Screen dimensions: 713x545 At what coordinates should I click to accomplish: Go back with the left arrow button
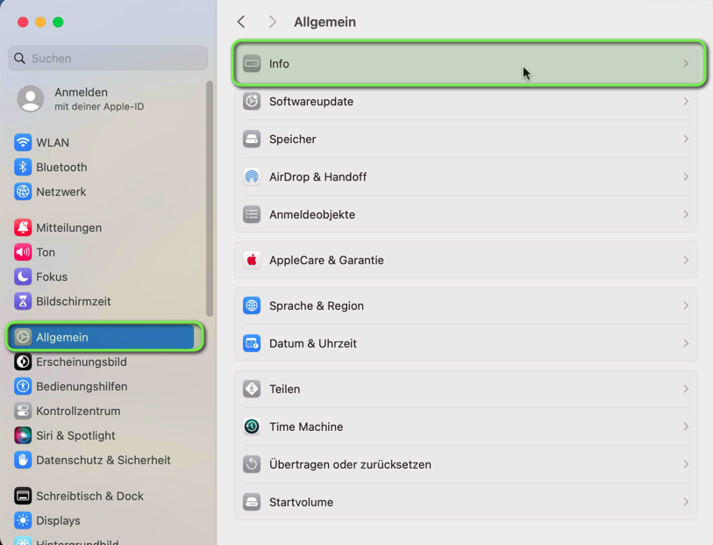(241, 22)
